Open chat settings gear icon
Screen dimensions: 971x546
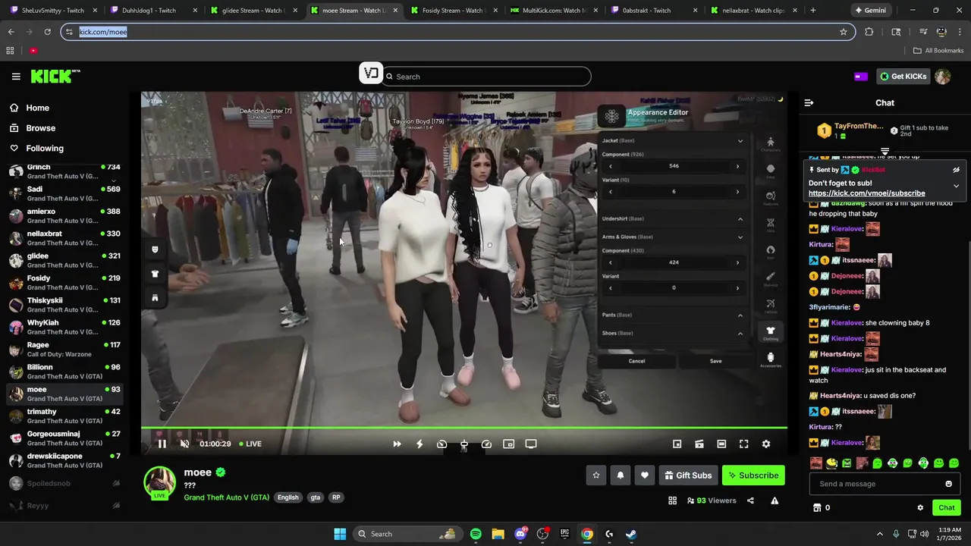click(x=920, y=508)
